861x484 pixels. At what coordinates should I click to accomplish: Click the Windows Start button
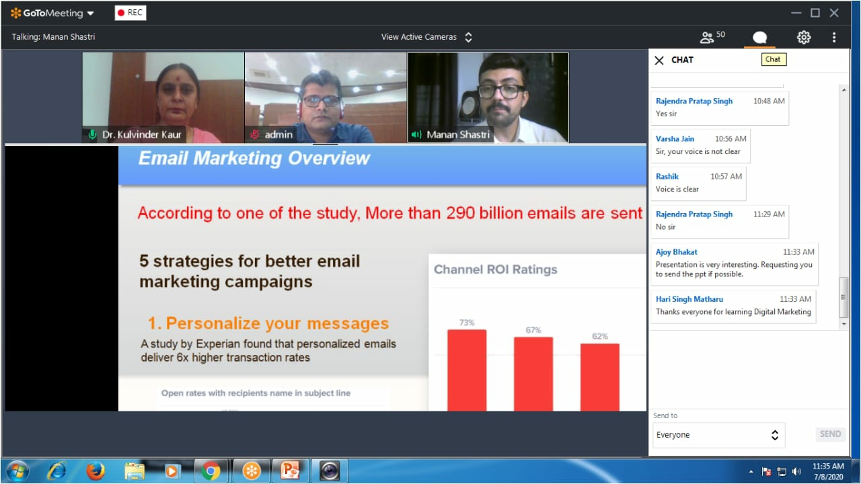click(17, 471)
